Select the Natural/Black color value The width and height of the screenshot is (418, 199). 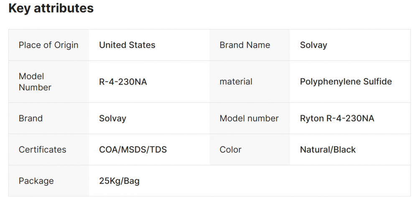coord(328,149)
